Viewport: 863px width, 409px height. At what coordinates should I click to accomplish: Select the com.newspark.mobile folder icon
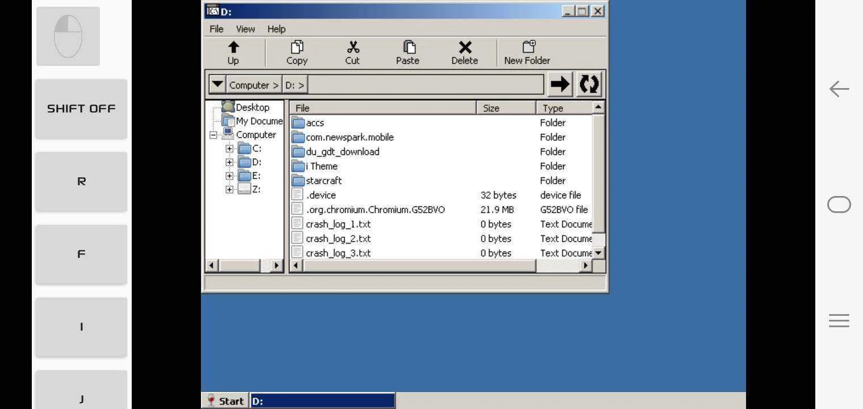[298, 137]
